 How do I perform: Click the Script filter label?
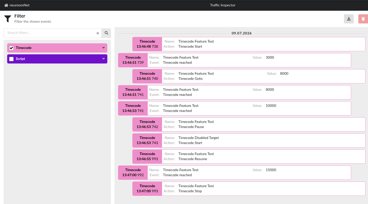[x=20, y=59]
